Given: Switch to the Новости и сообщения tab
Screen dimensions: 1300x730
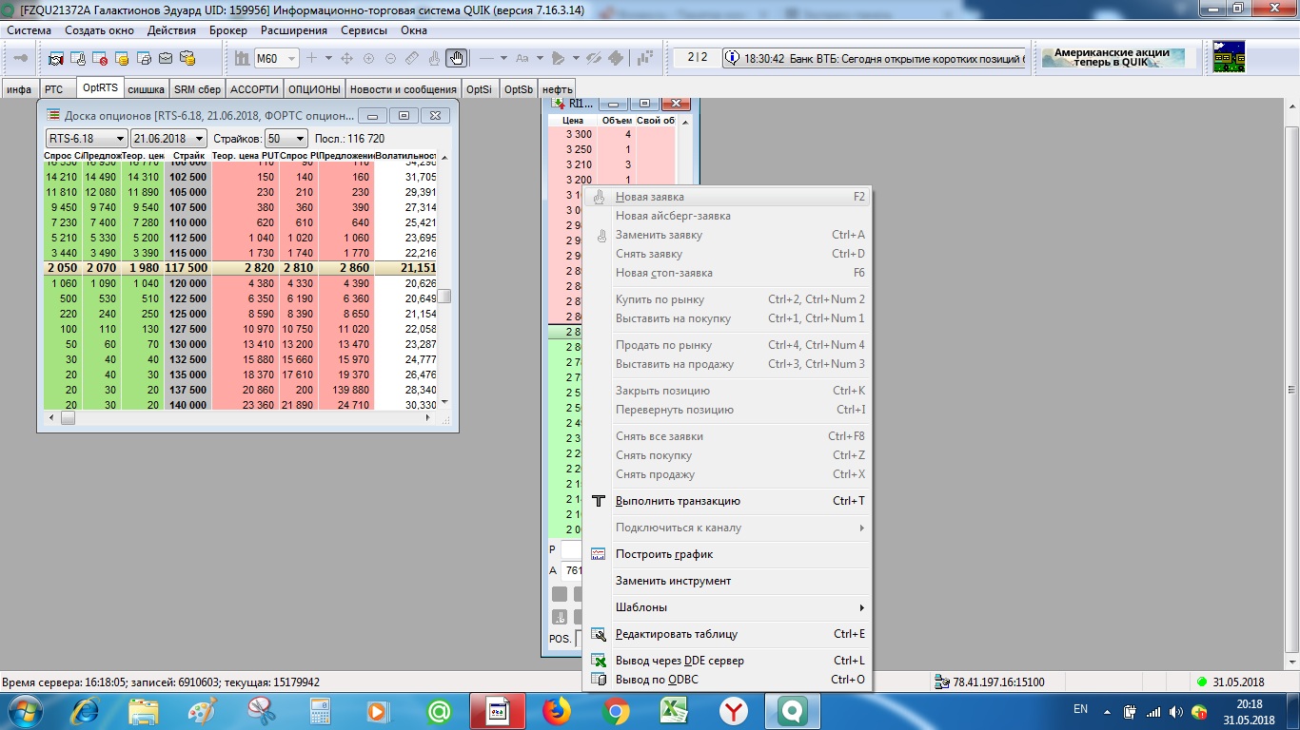Looking at the screenshot, I should (x=403, y=89).
